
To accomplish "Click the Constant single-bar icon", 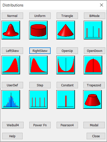I will point(66,99).
